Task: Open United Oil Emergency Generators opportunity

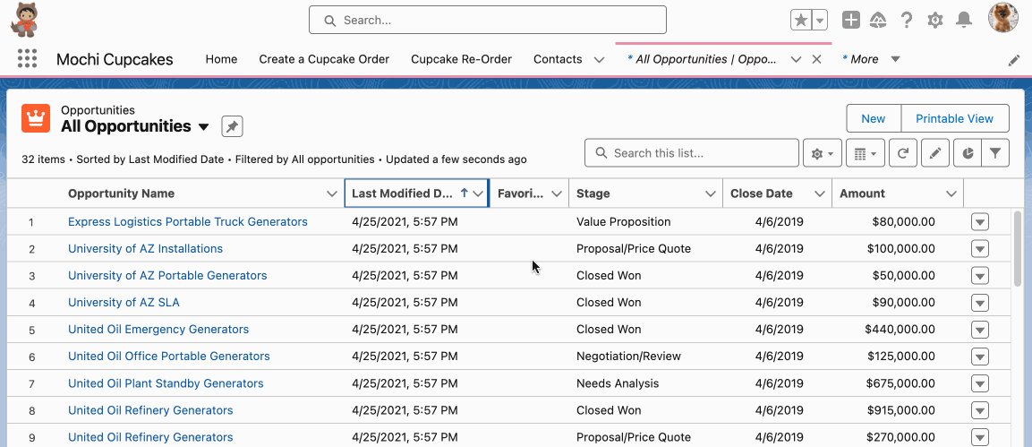Action: [x=158, y=329]
